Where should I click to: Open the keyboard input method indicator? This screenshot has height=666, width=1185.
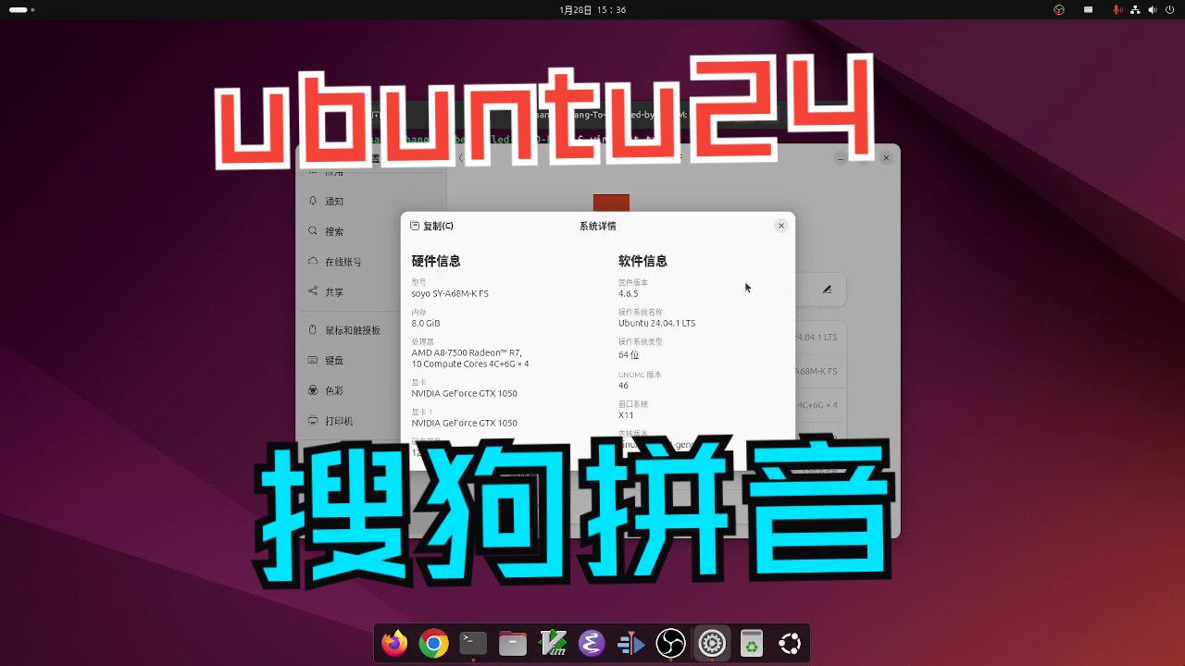point(1089,9)
